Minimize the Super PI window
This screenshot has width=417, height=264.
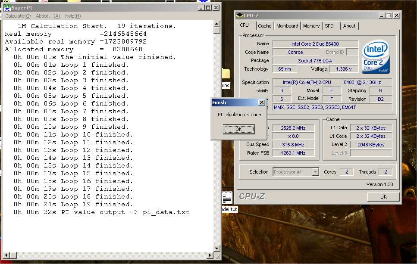tap(201, 7)
